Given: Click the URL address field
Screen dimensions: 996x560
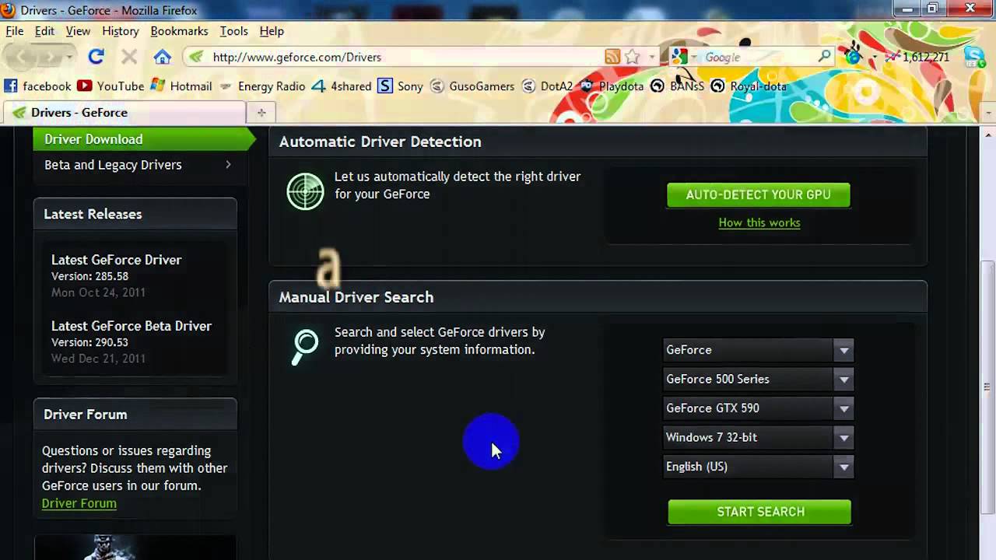Looking at the screenshot, I should [x=405, y=57].
